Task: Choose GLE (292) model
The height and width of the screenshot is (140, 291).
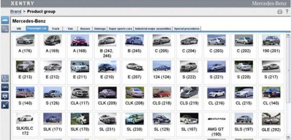Action: (271, 125)
